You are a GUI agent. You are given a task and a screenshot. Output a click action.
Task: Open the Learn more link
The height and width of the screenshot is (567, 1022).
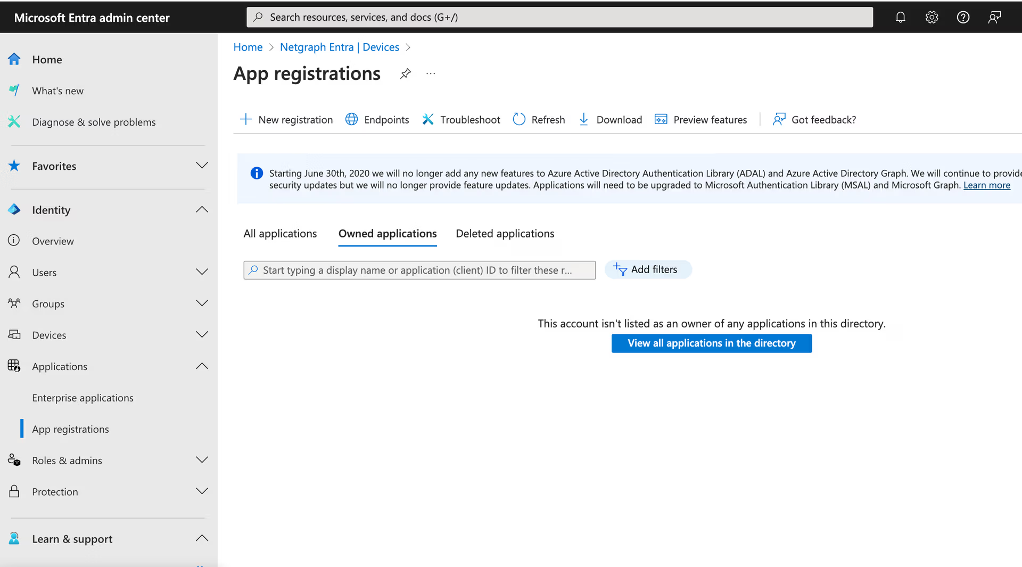pyautogui.click(x=987, y=185)
